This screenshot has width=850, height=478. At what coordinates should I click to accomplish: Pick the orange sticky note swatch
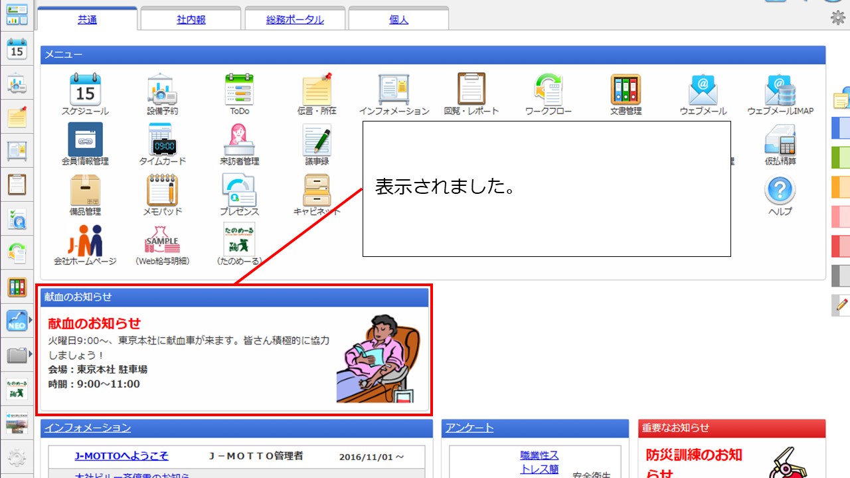coord(841,187)
